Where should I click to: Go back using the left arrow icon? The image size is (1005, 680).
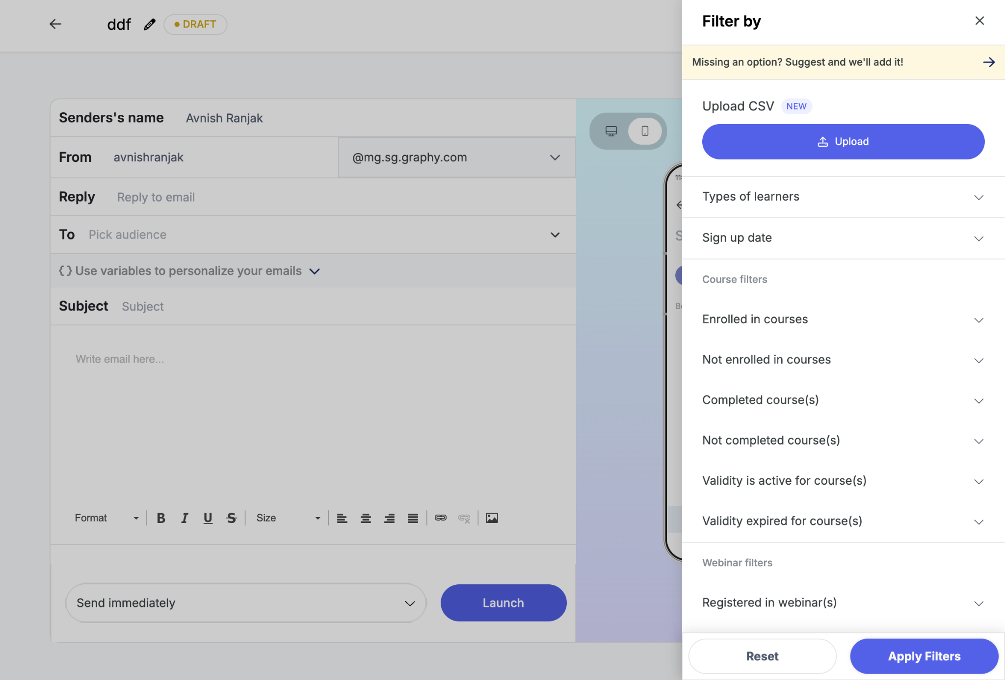55,24
